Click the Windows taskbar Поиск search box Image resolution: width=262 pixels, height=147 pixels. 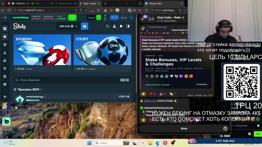[112, 143]
